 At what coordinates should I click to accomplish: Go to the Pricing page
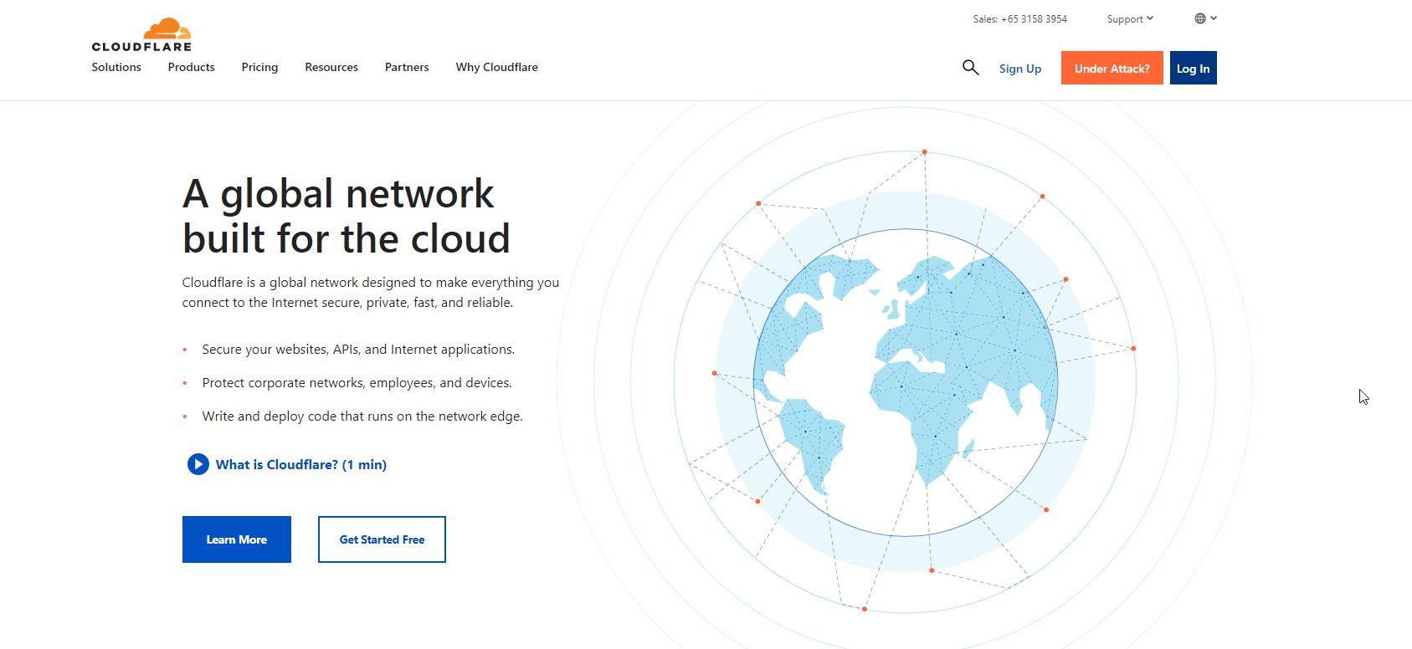[259, 67]
